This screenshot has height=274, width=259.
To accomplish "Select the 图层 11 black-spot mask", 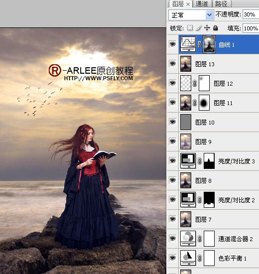I will click(204, 103).
